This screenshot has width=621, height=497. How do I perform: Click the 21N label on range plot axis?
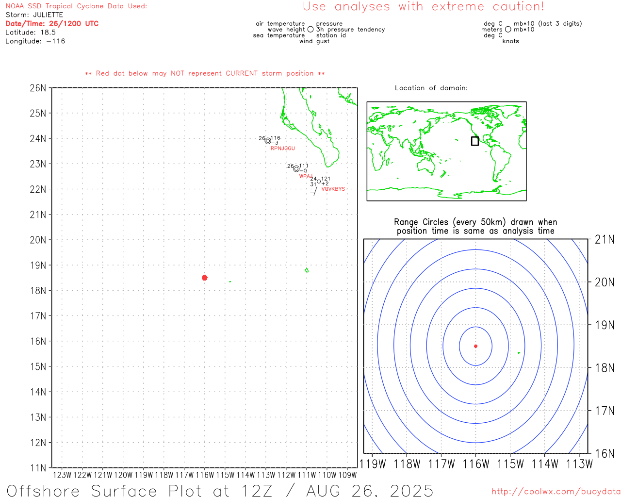point(605,239)
